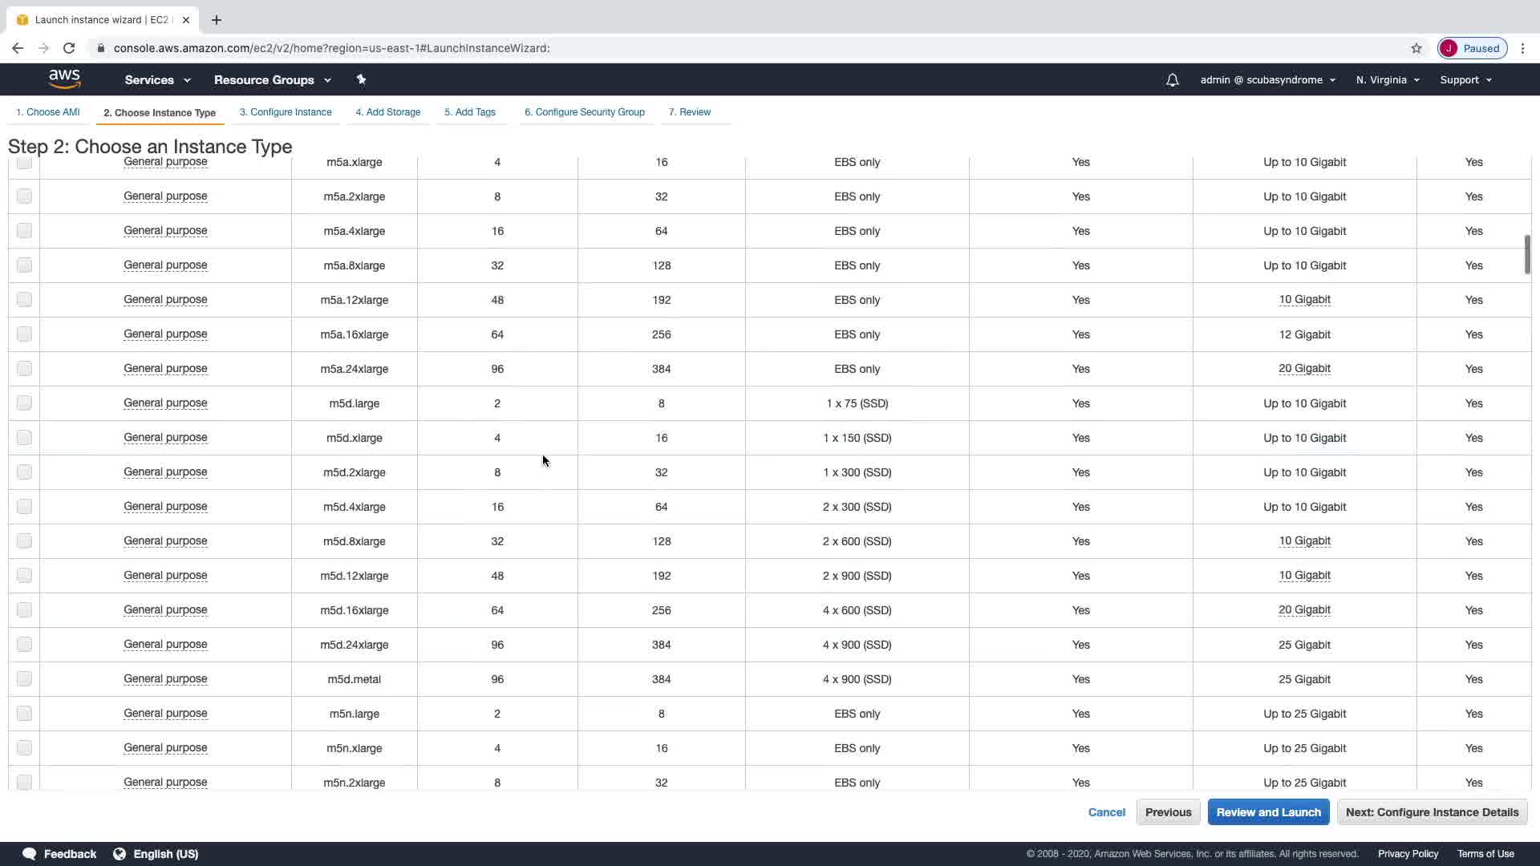This screenshot has width=1540, height=866.
Task: Reload the page
Action: tap(69, 48)
